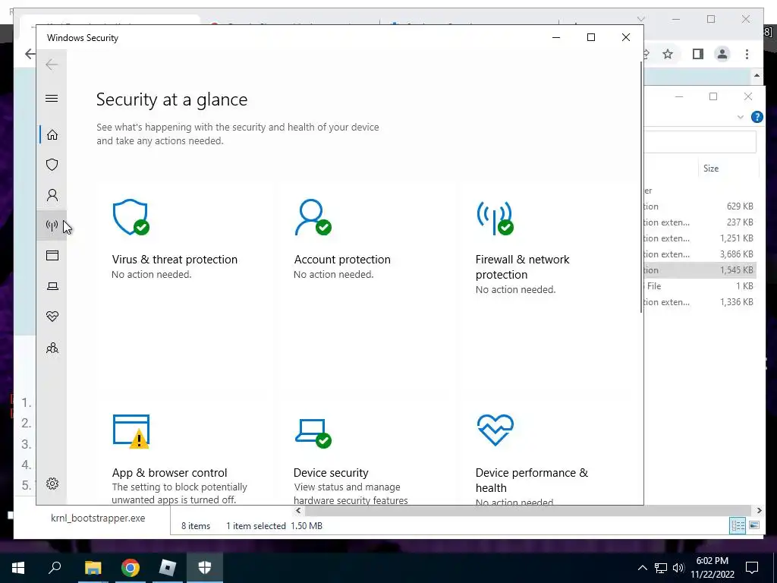Open the Device performance & health tile icon
Viewport: 777px width, 583px height.
coord(495,430)
